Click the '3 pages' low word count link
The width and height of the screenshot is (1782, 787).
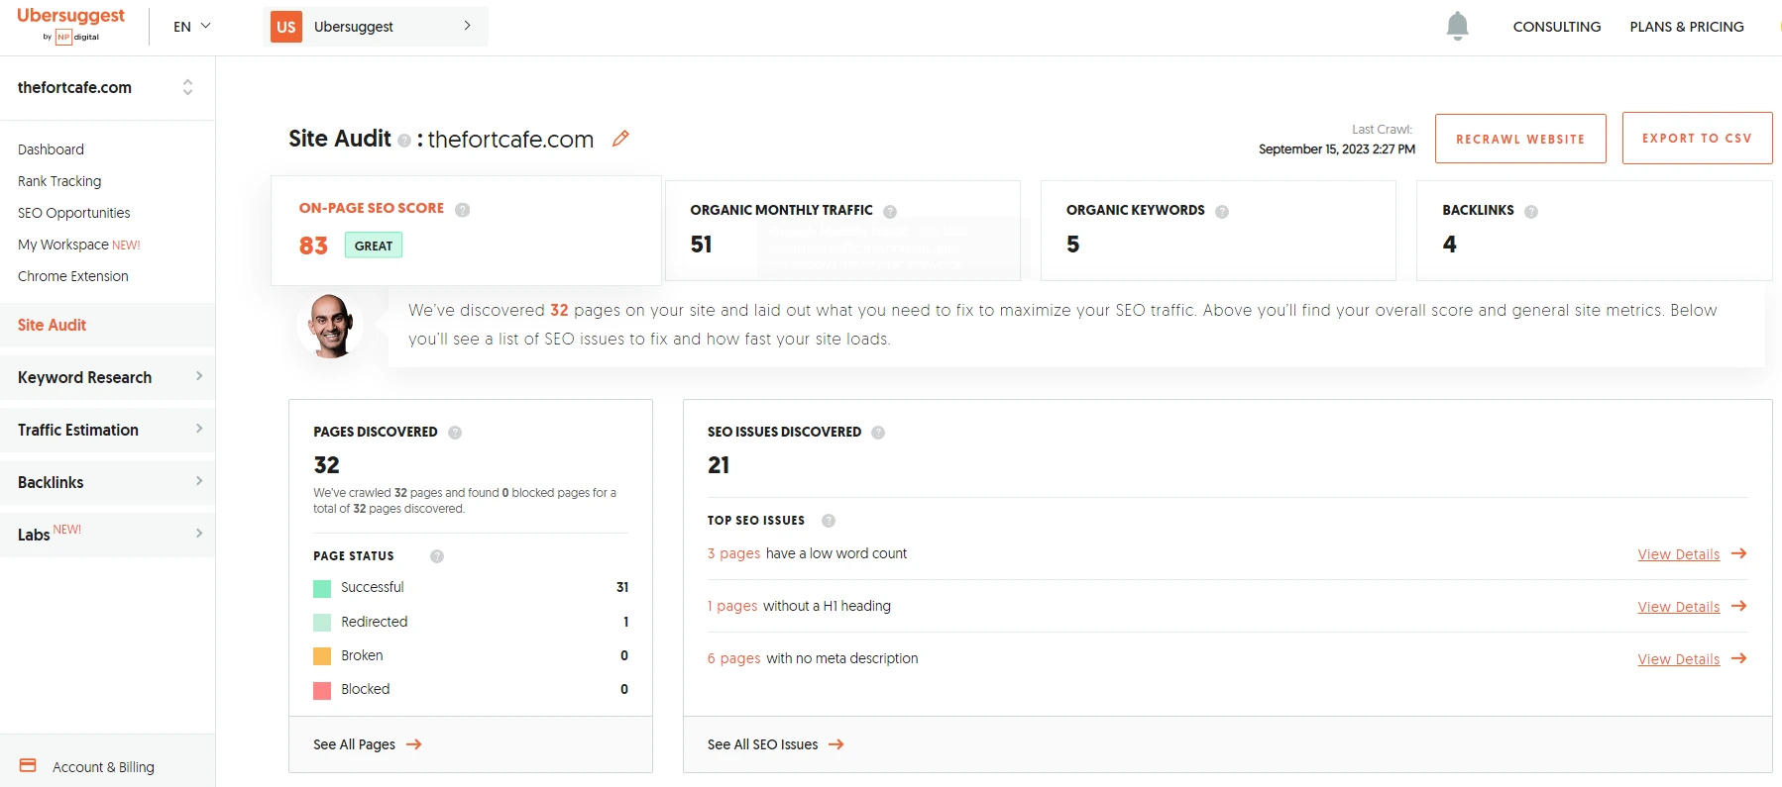733,553
